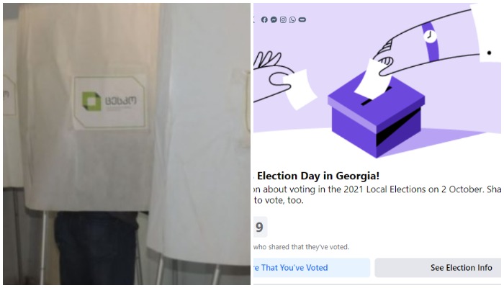
Task: Click the Messenger icon
Action: pos(274,19)
